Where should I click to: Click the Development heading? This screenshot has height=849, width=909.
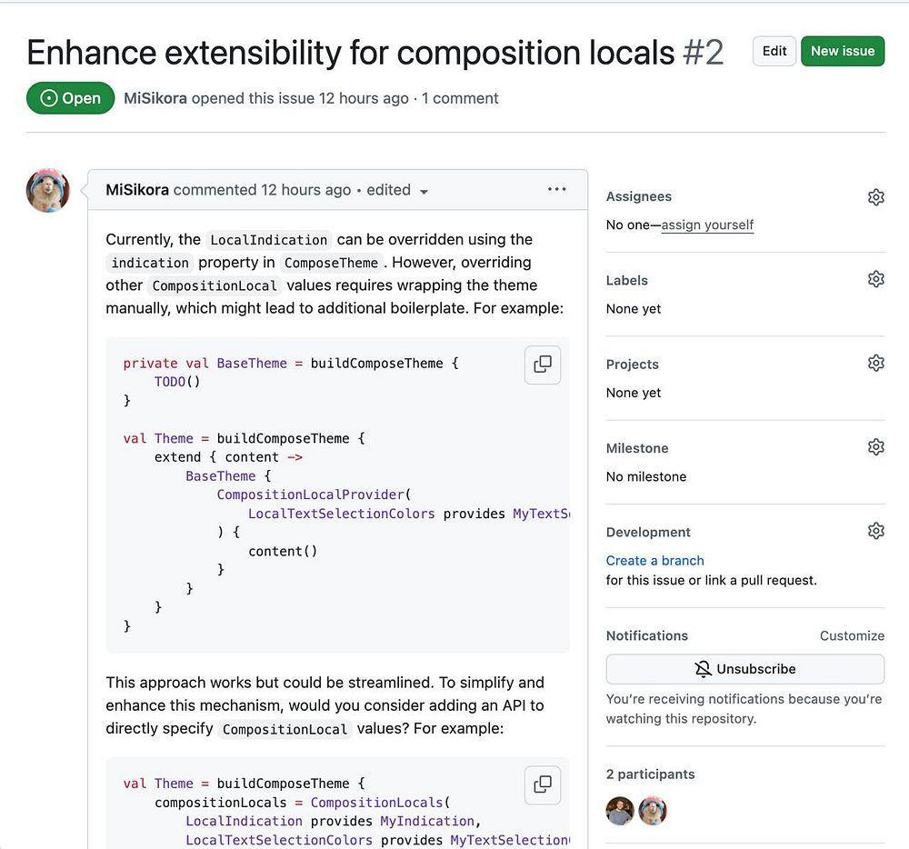point(648,532)
